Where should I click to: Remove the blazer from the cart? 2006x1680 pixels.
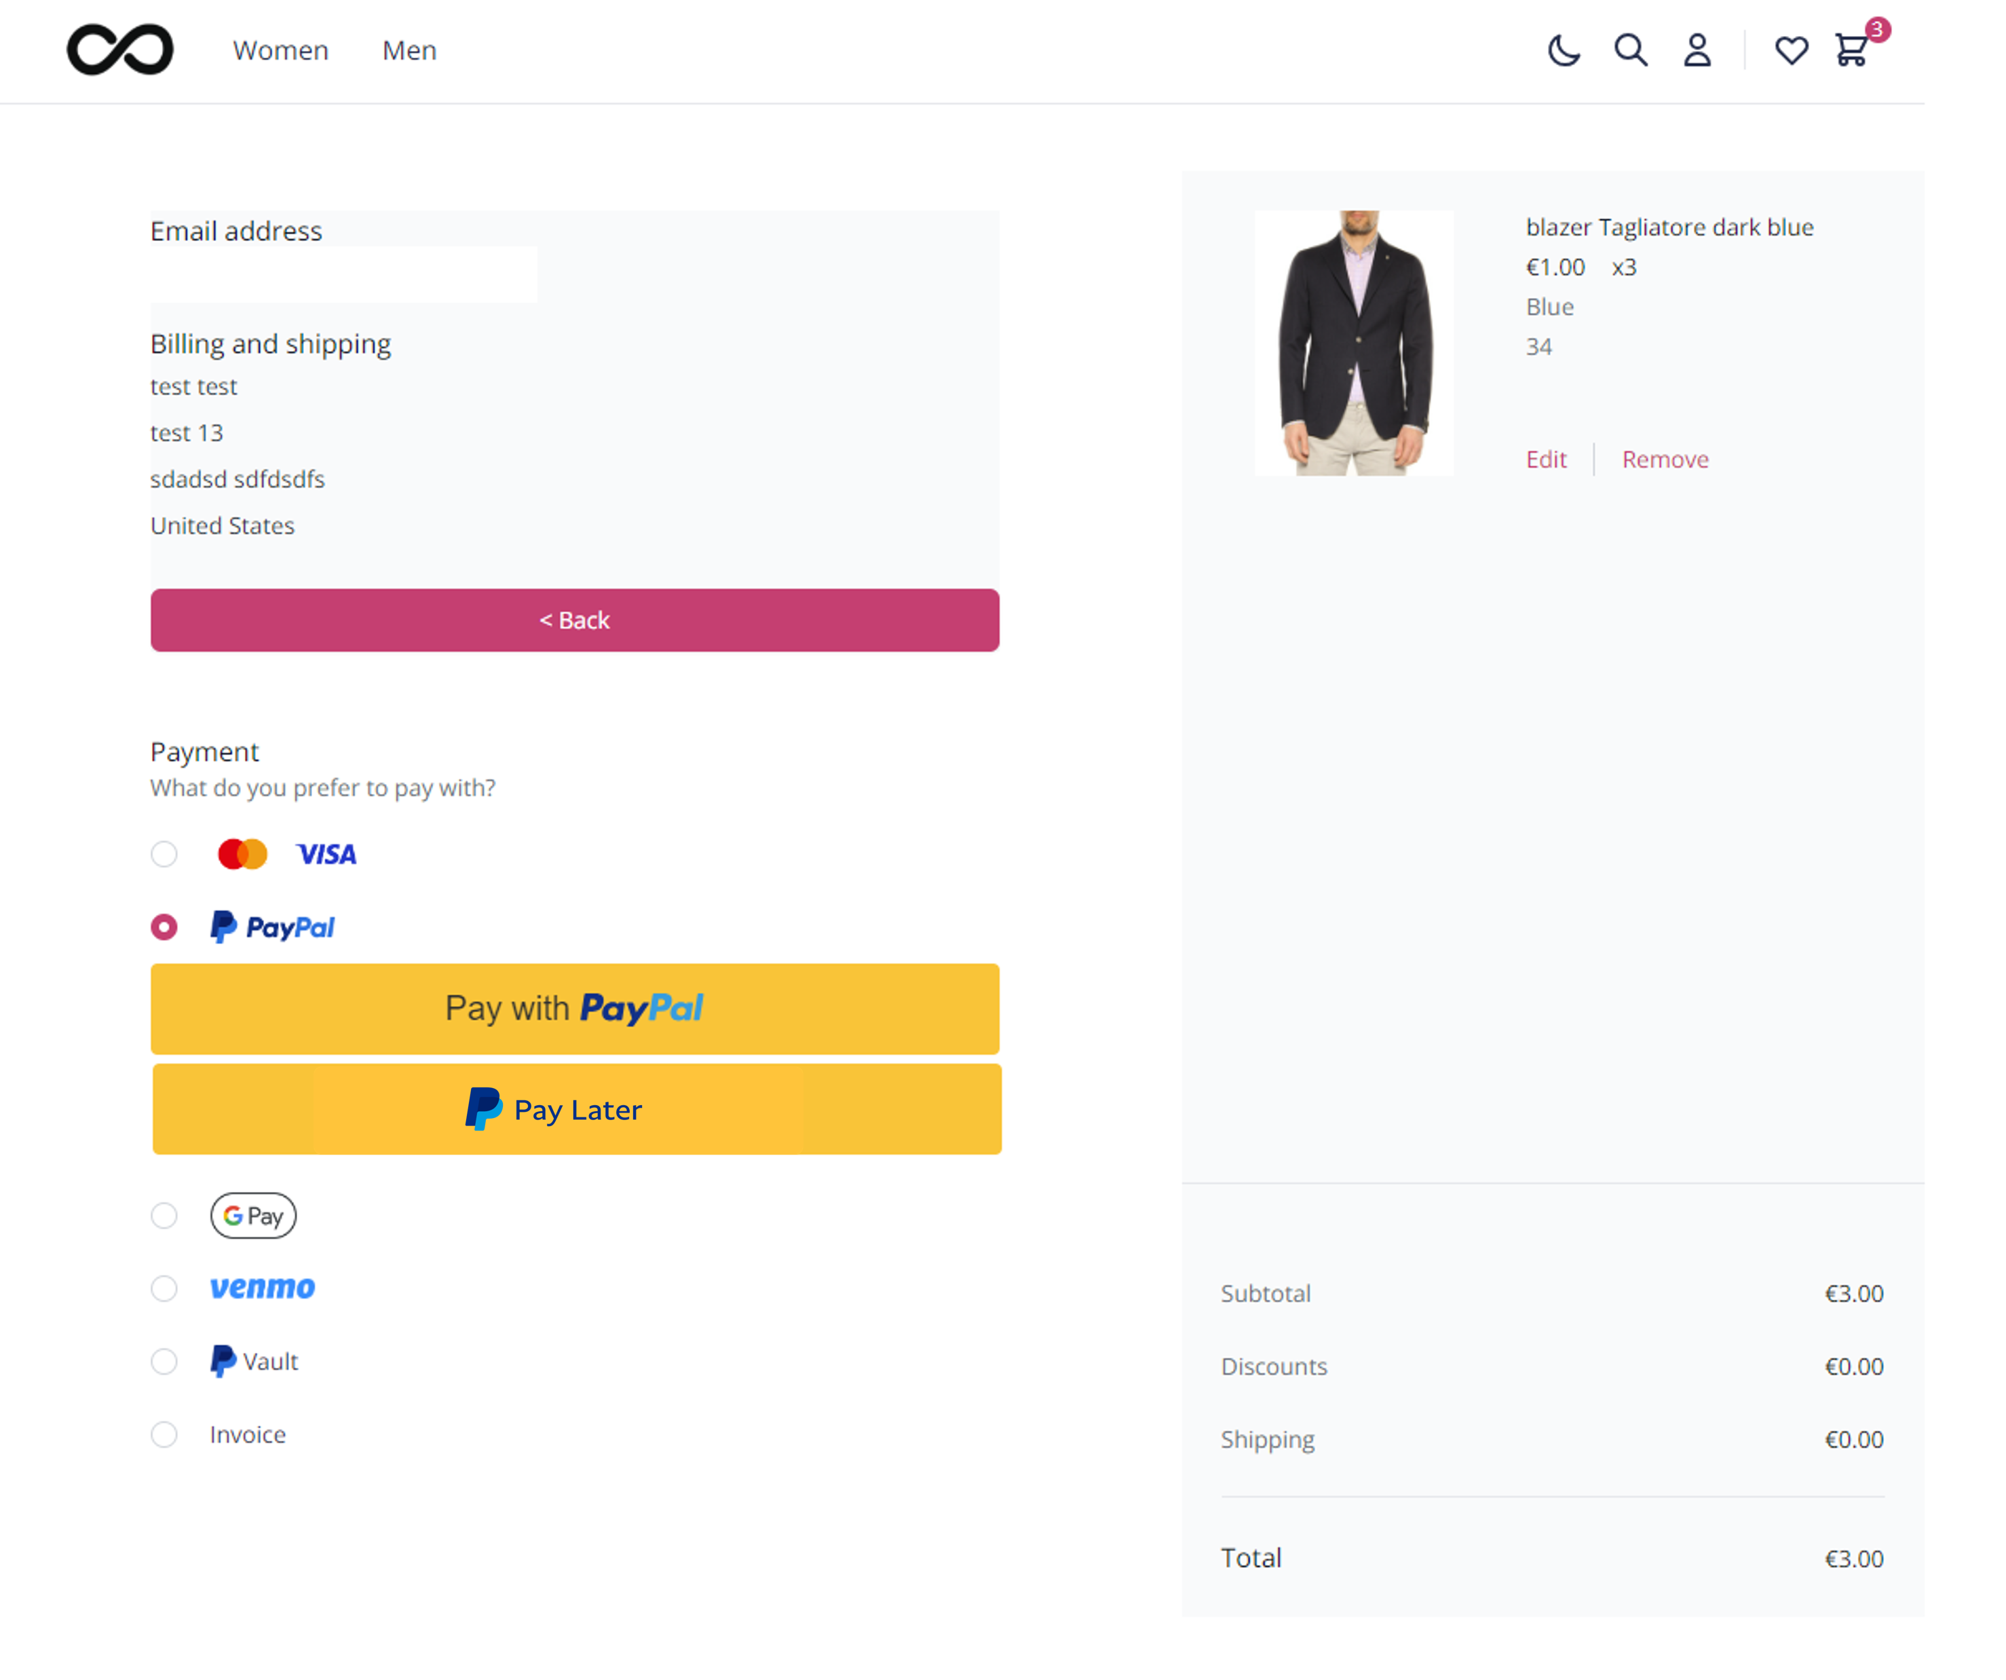(x=1665, y=460)
